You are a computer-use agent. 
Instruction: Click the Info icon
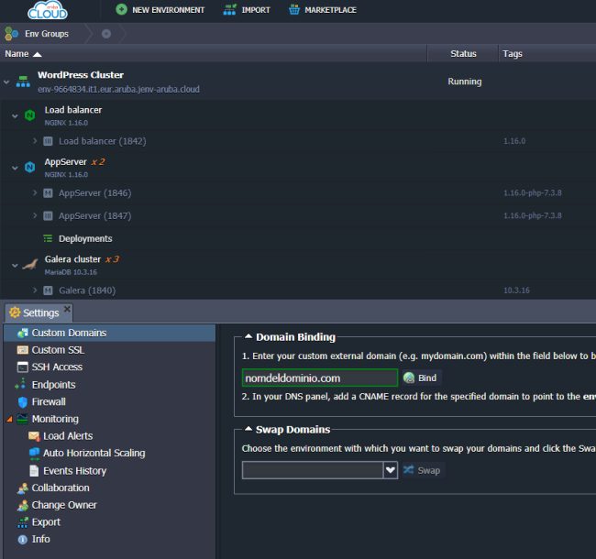pyautogui.click(x=23, y=539)
